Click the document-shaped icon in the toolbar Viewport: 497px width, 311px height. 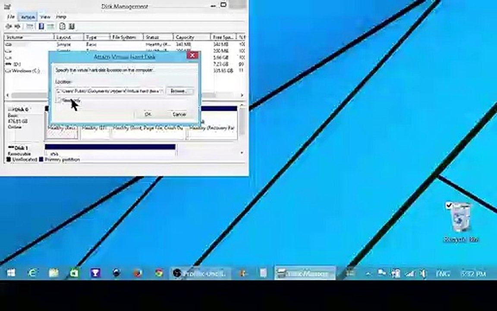pos(63,26)
